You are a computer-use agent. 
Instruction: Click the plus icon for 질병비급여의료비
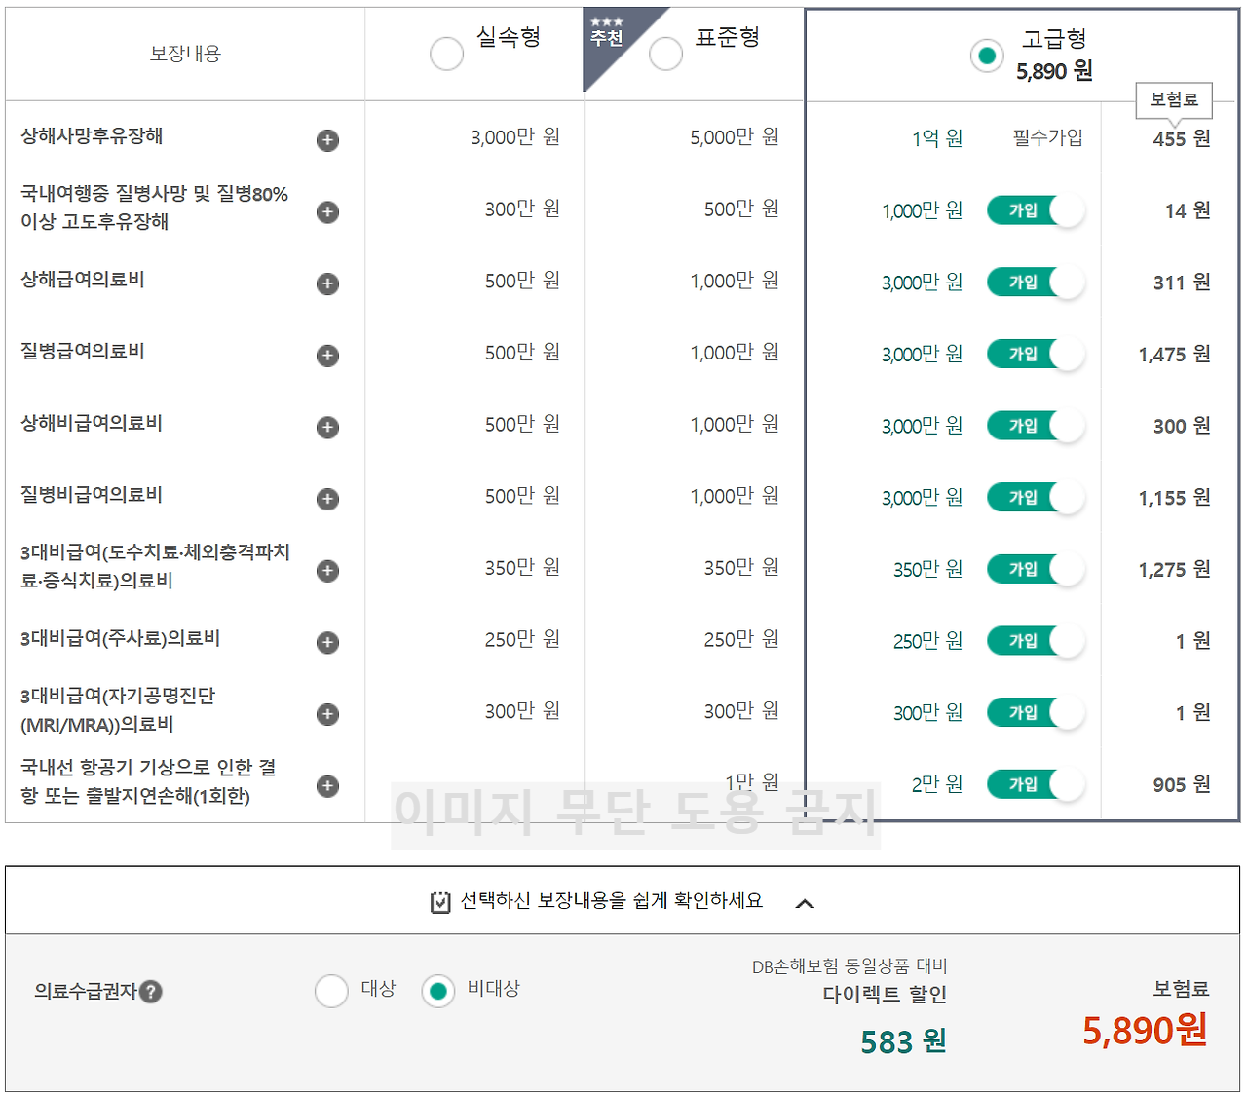[327, 498]
